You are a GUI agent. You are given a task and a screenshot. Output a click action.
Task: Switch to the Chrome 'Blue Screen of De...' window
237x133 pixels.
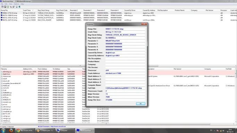[x=25, y=131]
